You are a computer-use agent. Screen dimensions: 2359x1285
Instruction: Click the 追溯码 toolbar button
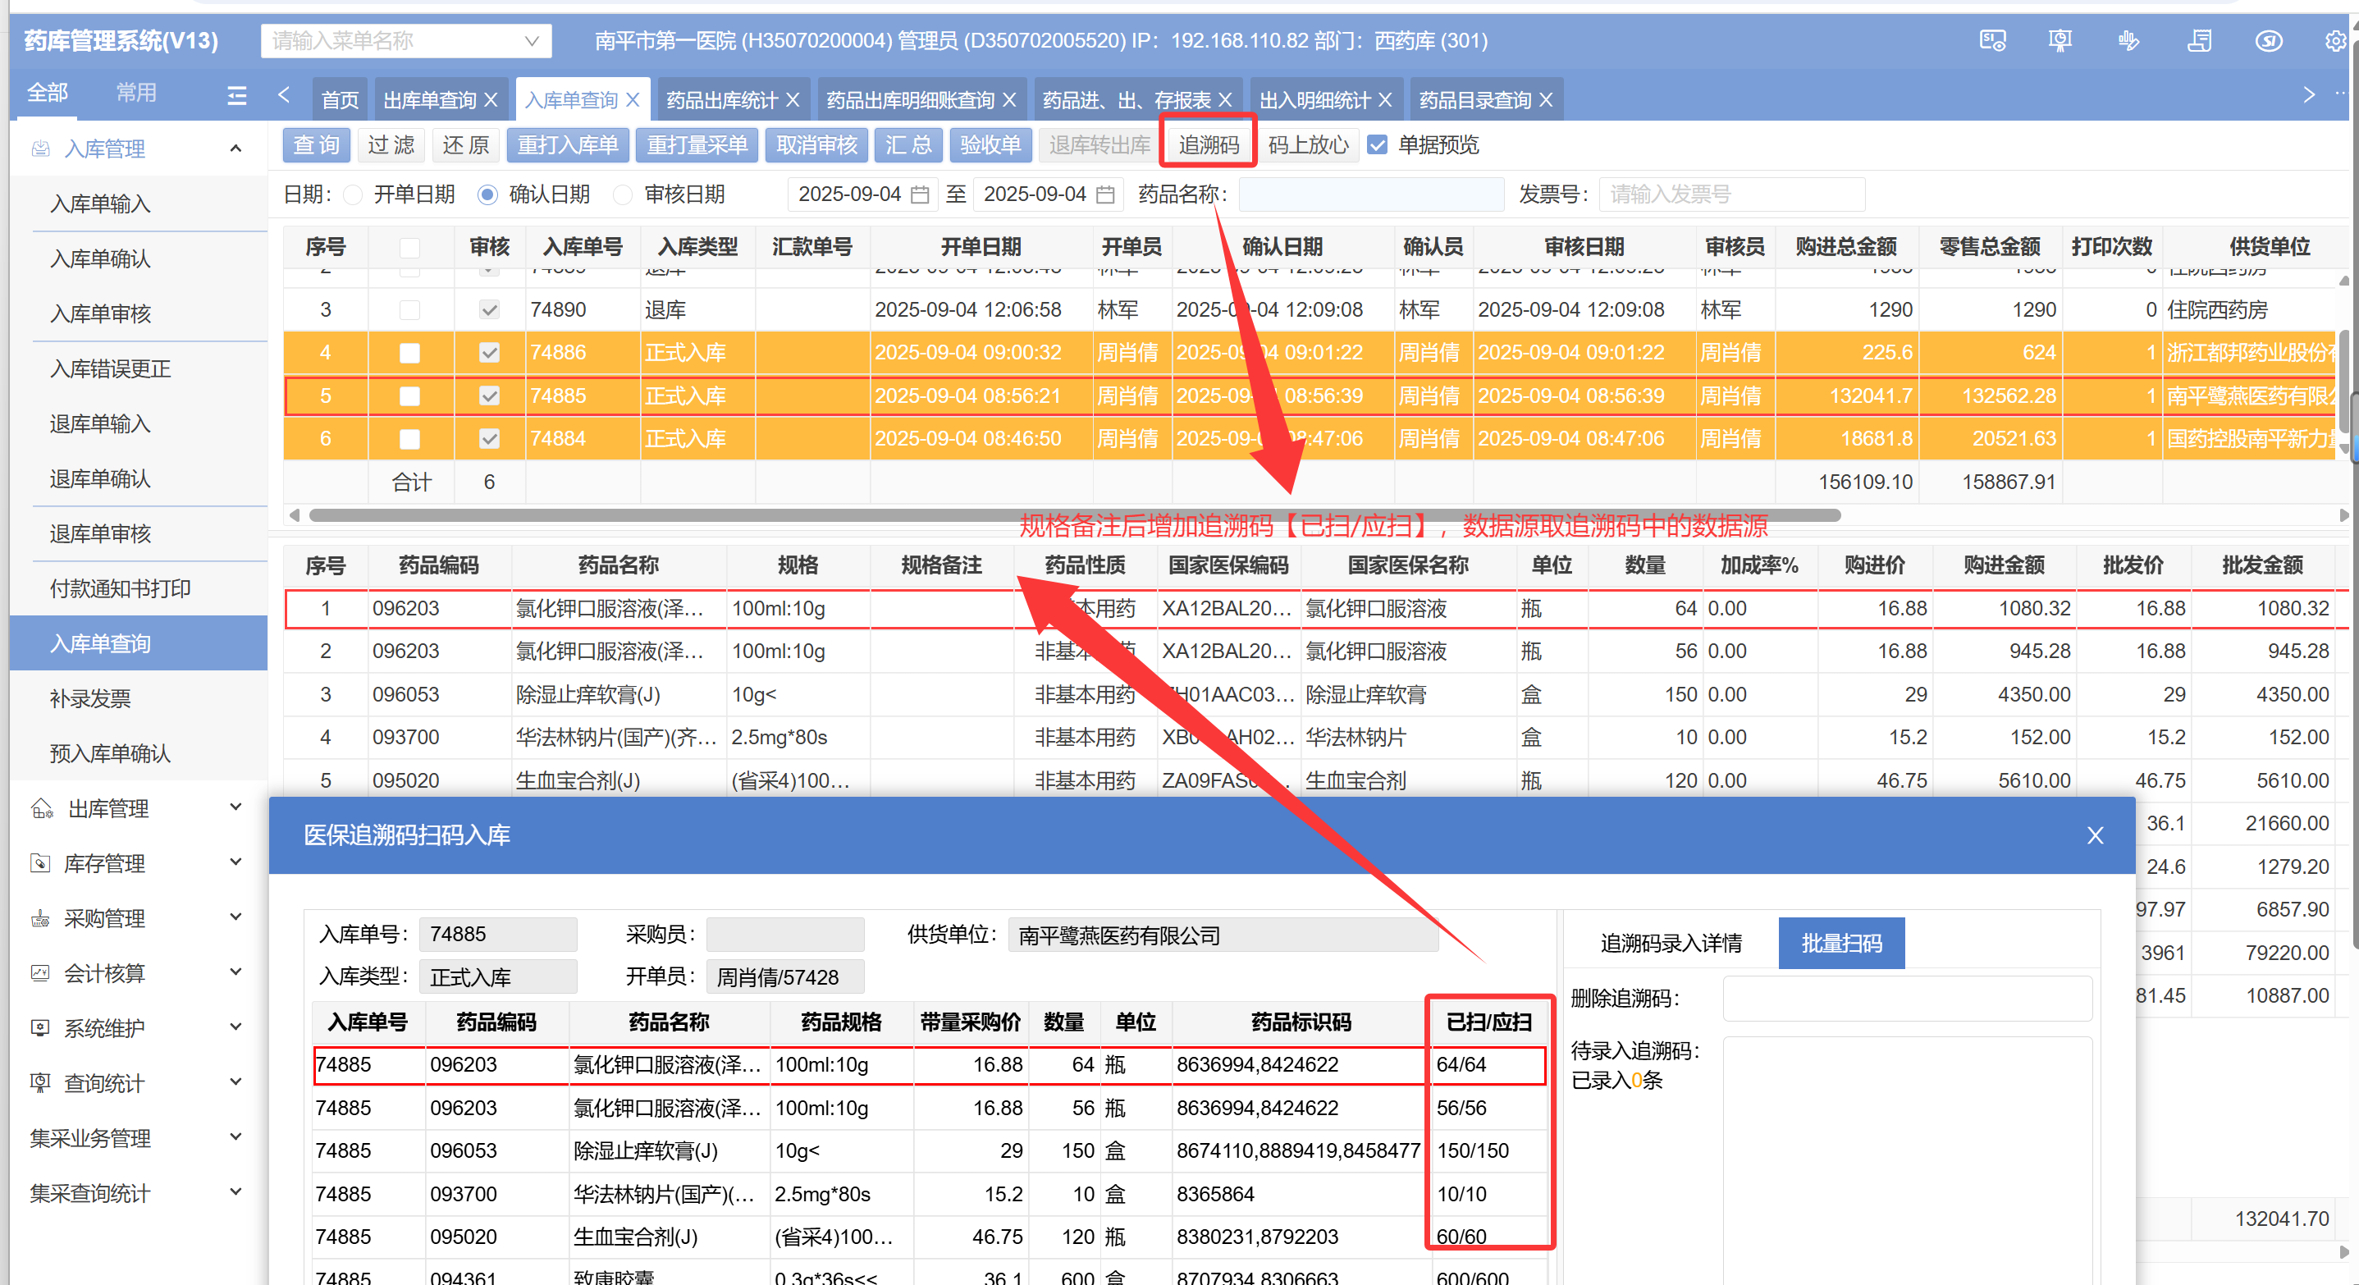pyautogui.click(x=1208, y=144)
